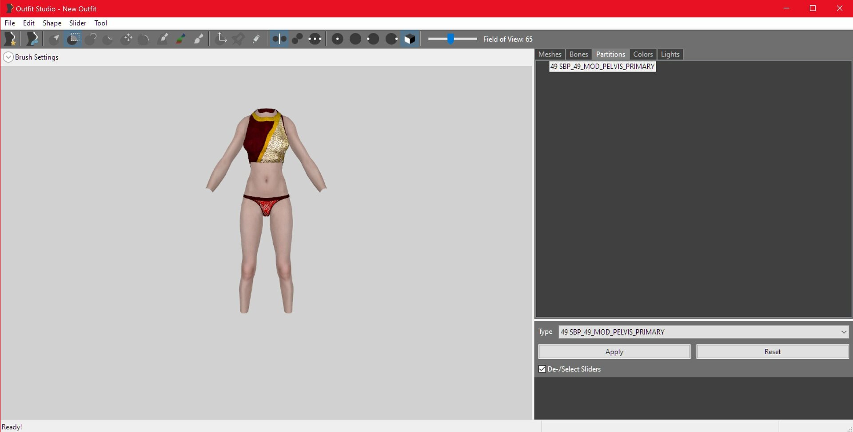The height and width of the screenshot is (432, 853).
Task: Click the Ready! status bar text
Action: [12, 427]
